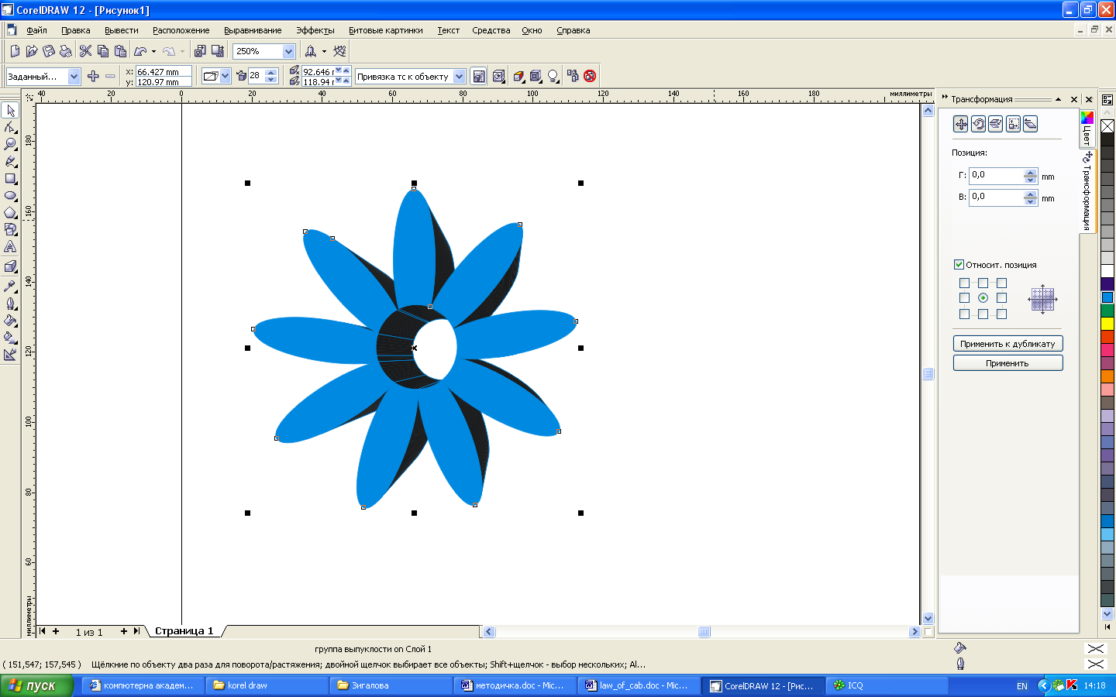The width and height of the screenshot is (1116, 697).
Task: Click the no-fill X swatch
Action: (x=1107, y=126)
